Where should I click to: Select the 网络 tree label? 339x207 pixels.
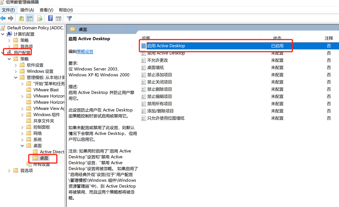38,133
